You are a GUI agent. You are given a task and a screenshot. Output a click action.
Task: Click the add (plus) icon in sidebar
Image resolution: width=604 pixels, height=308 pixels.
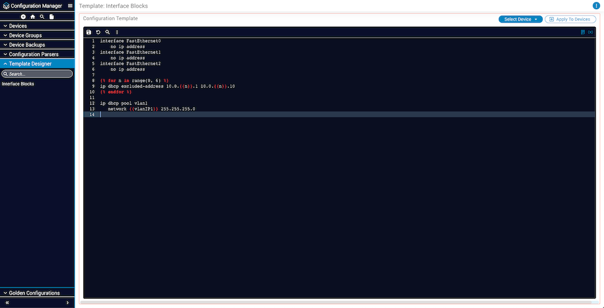coord(23,16)
